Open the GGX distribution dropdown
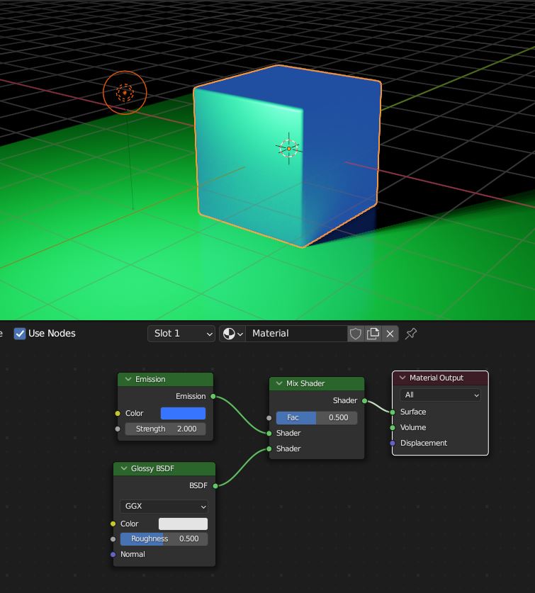535x593 pixels. point(164,506)
